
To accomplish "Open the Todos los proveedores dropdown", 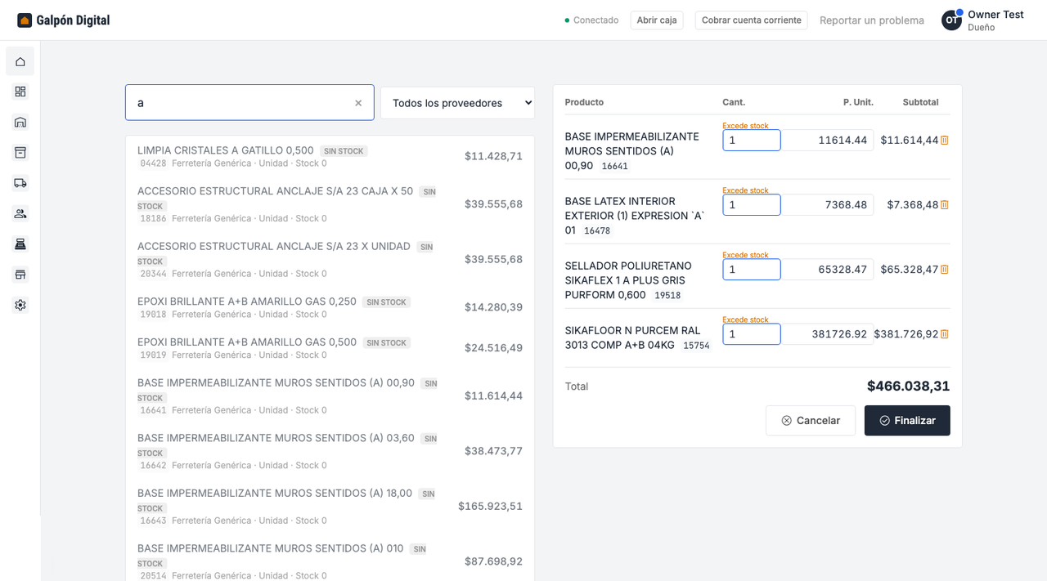I will pos(457,103).
